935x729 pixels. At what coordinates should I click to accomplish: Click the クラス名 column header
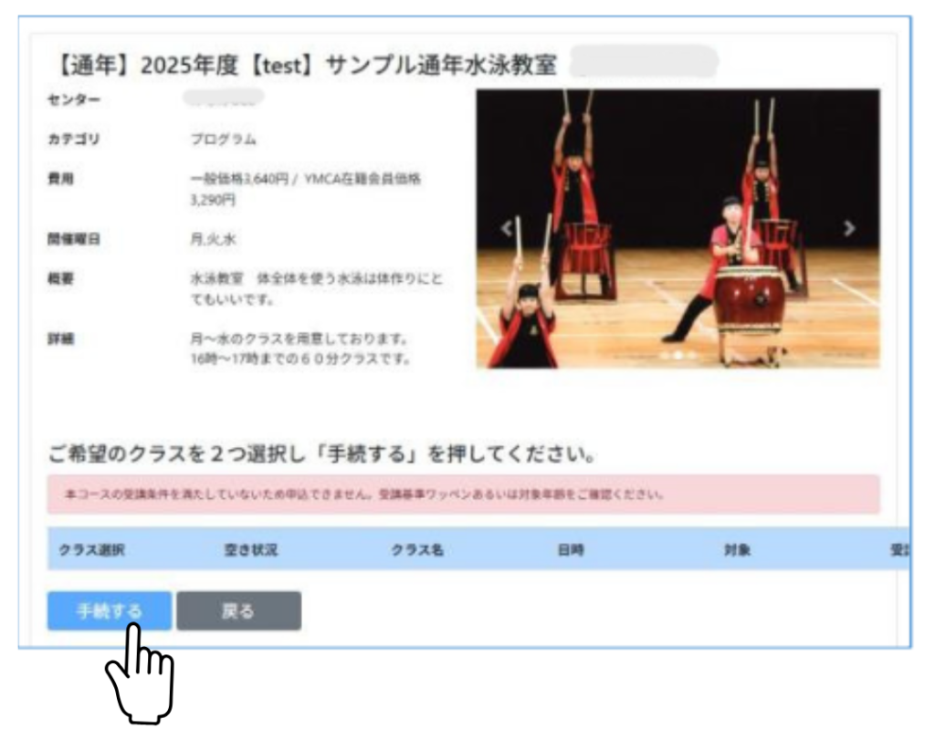click(417, 549)
